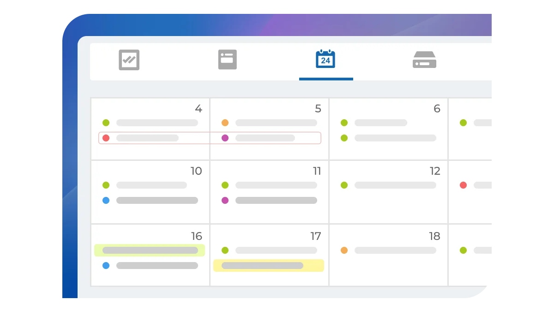Viewport: 554px width, 312px height.
Task: Click the orange dot event on day 5
Action: 269,123
